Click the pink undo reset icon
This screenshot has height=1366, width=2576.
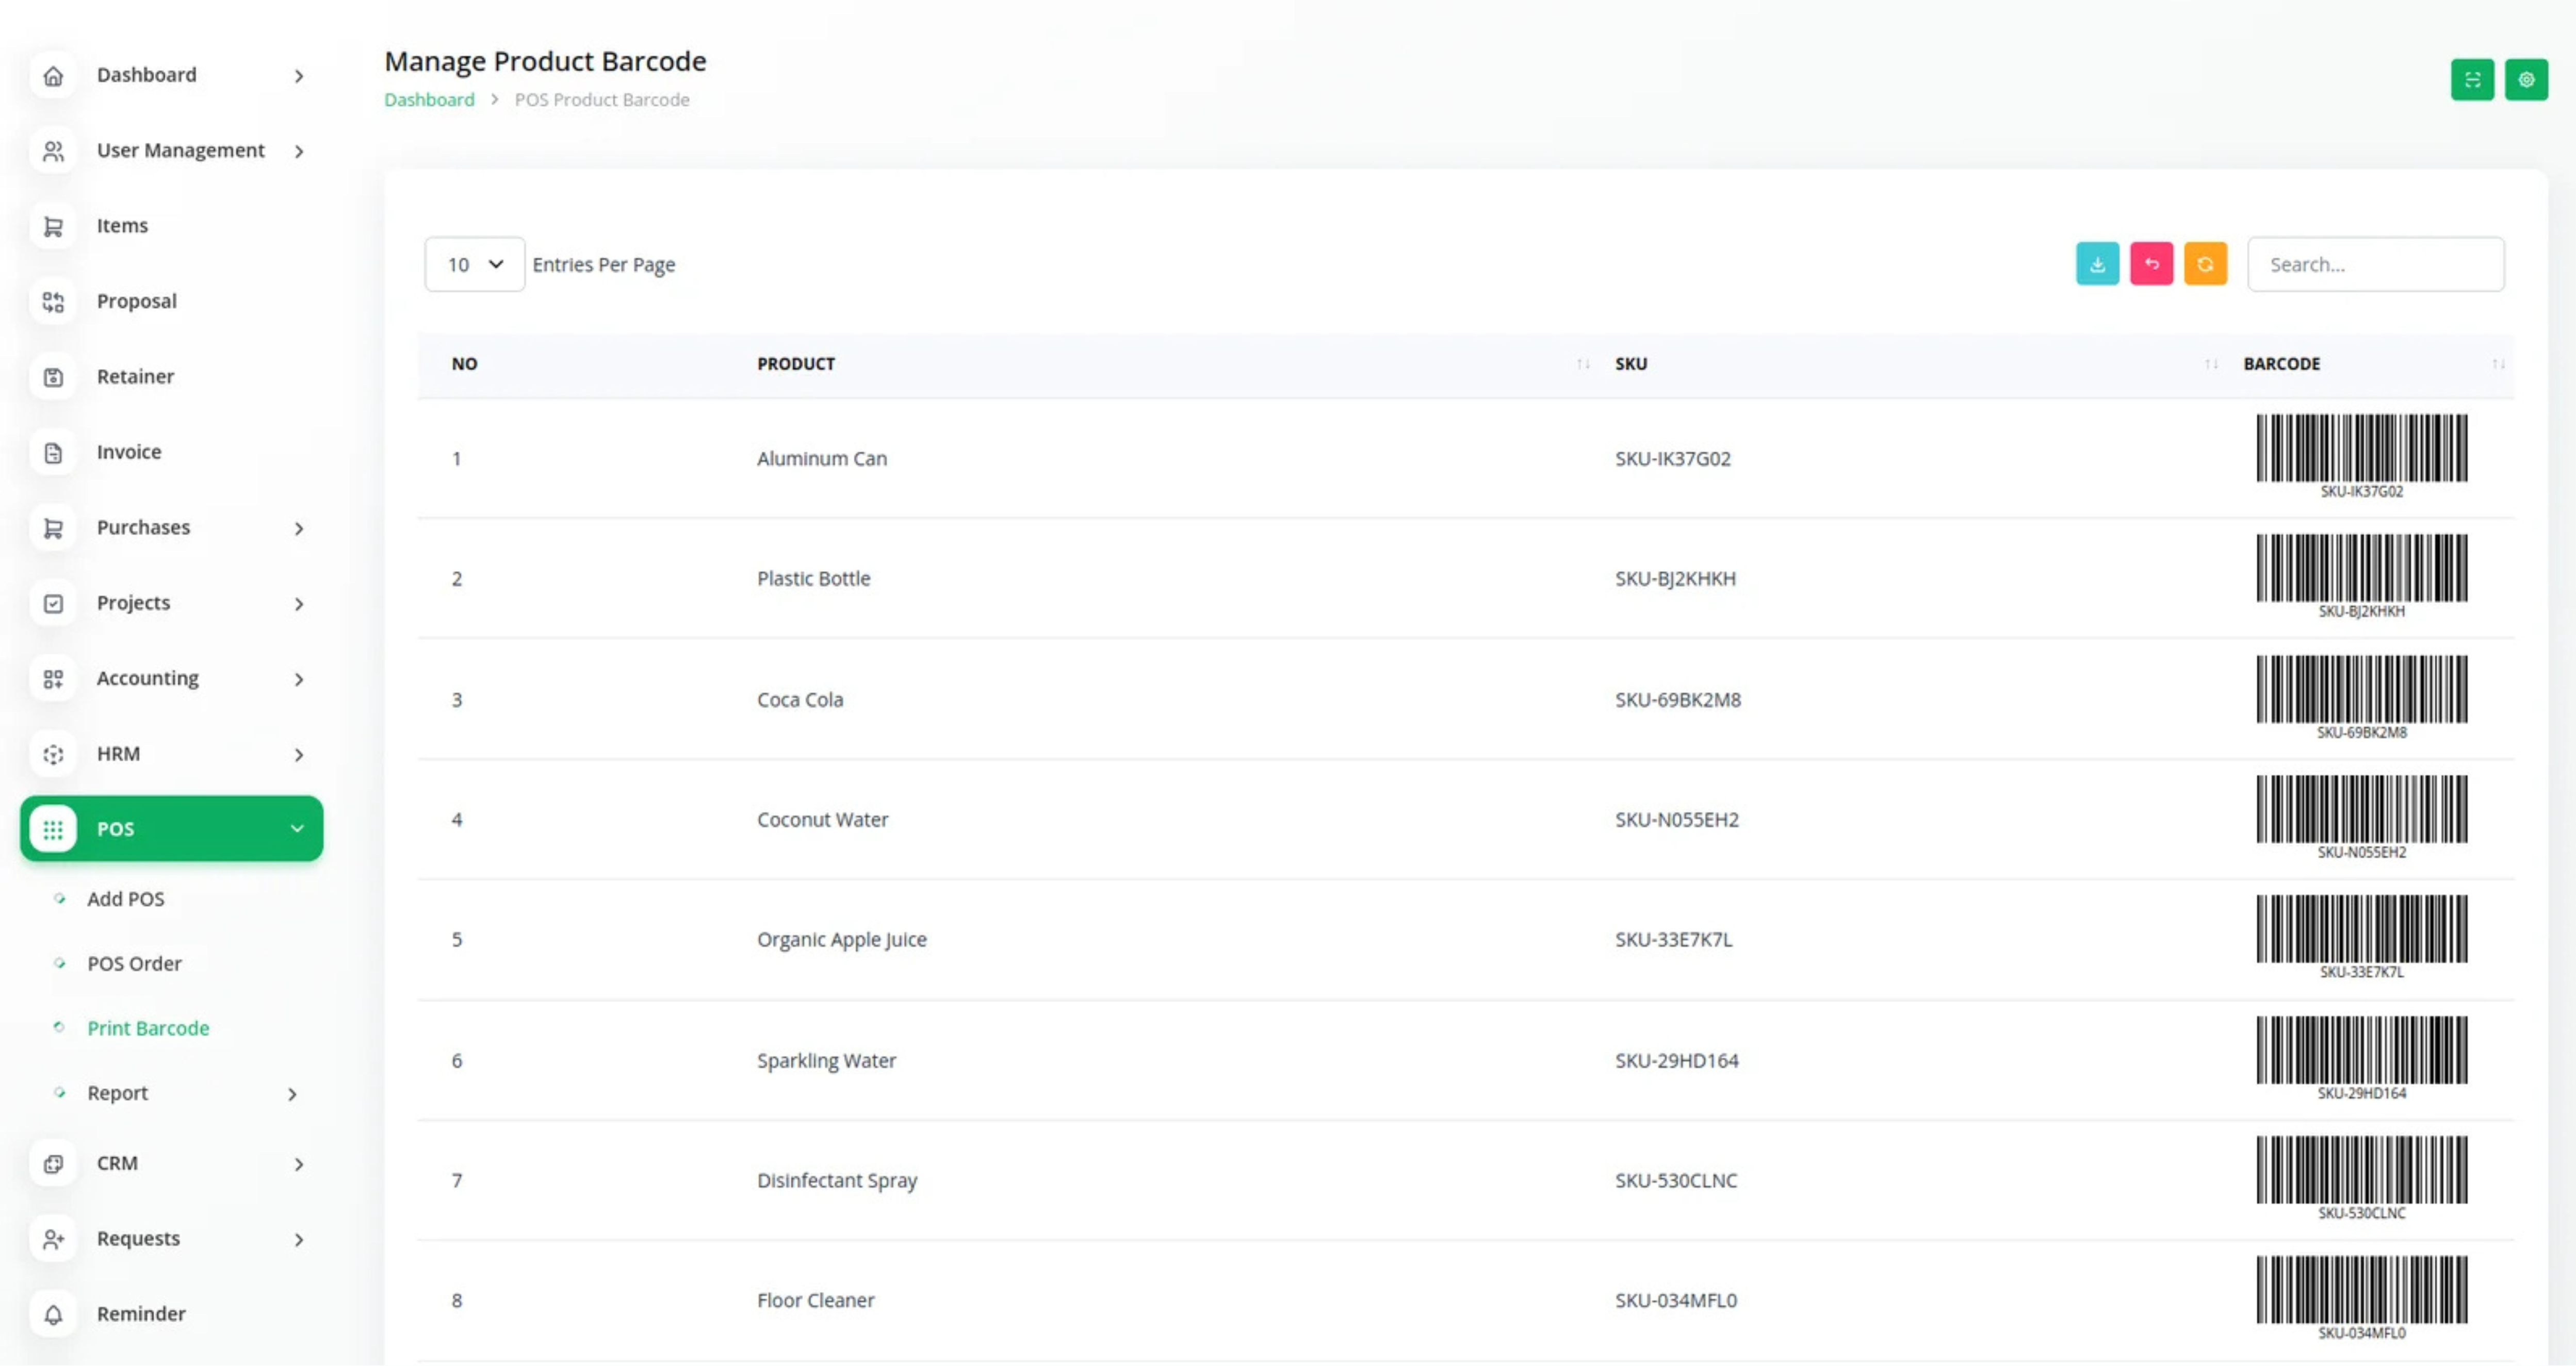point(2151,264)
